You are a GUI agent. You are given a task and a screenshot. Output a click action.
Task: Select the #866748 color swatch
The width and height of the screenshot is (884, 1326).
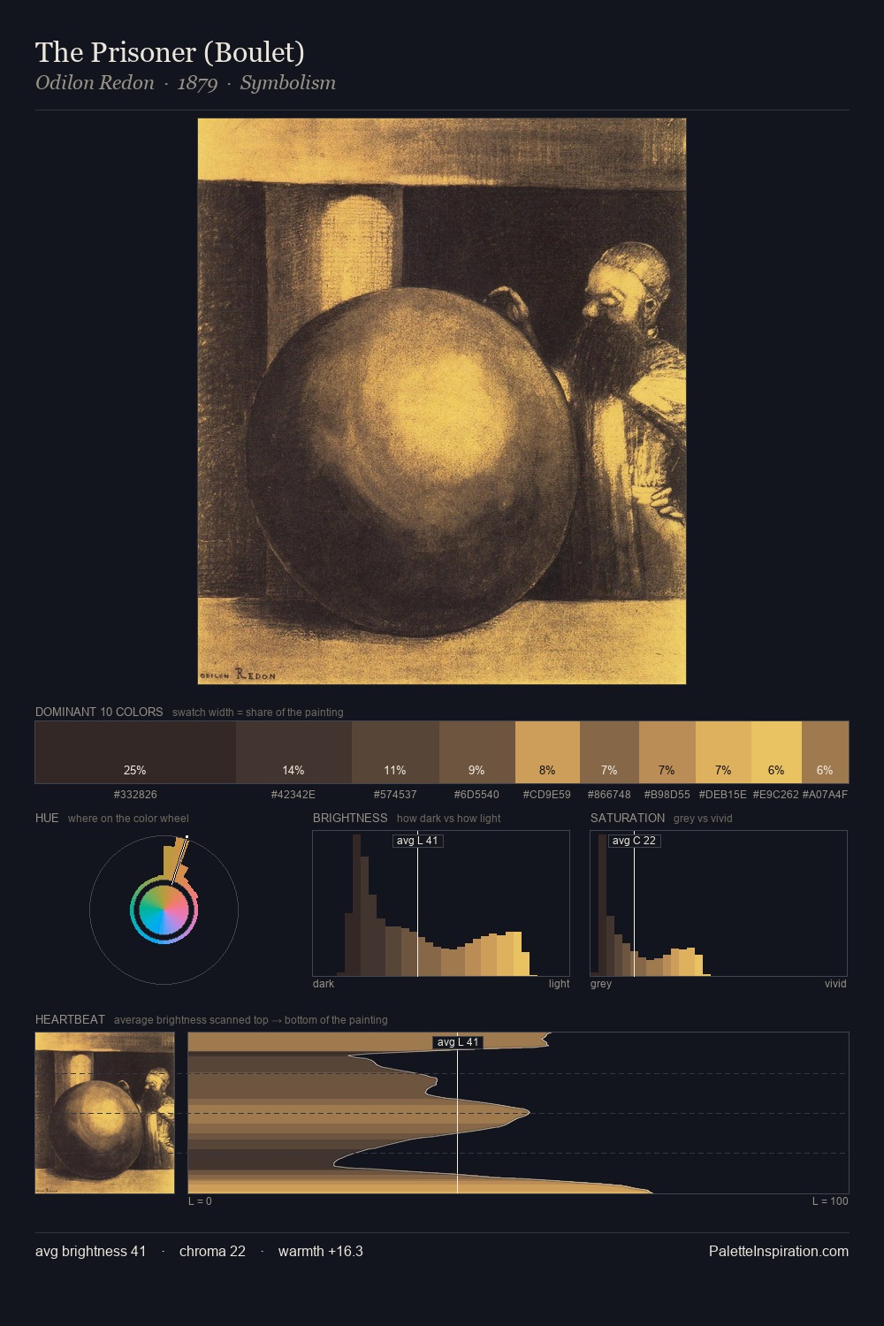tap(609, 752)
